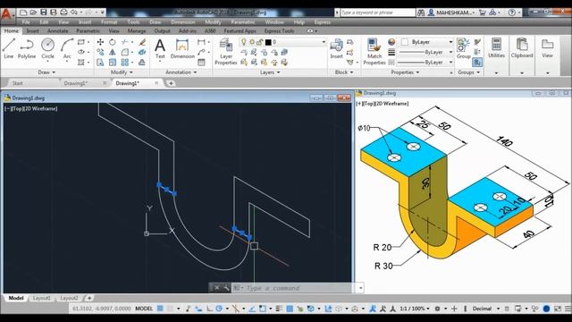Screen dimensions: 572x322
Task: Select the Arc drawing tool
Action: click(x=67, y=48)
